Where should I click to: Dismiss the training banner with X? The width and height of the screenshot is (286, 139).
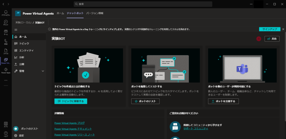pyautogui.click(x=283, y=29)
